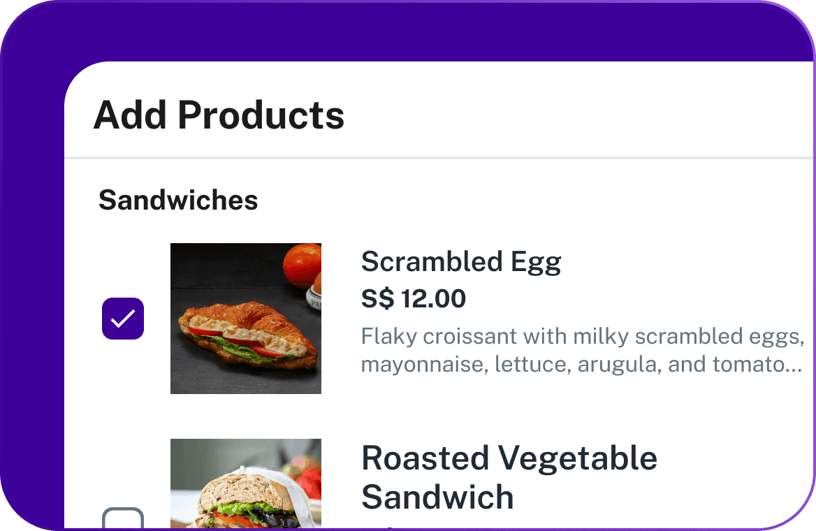Click the ellipsis ending the Scrambled Egg description

point(794,368)
